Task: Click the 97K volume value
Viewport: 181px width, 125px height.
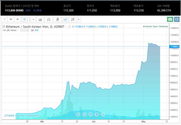Action: click(x=36, y=30)
